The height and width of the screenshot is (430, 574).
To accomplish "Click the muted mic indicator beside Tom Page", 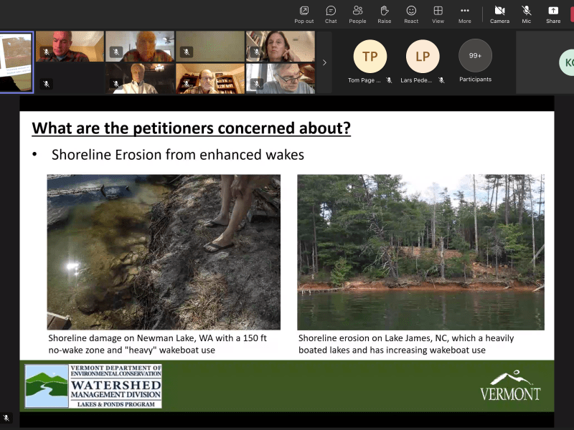I will click(390, 80).
